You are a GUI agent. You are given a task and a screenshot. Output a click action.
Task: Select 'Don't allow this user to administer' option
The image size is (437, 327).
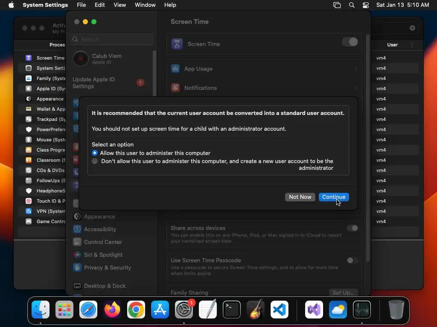click(95, 161)
